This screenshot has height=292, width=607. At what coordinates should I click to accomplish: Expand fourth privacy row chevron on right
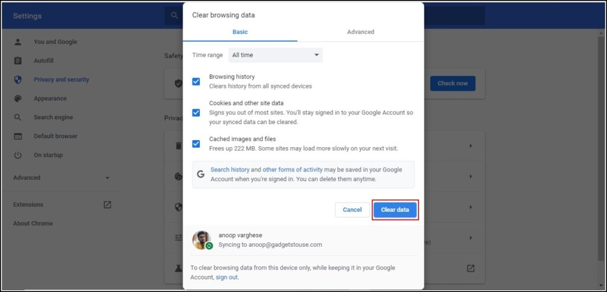coord(471,237)
